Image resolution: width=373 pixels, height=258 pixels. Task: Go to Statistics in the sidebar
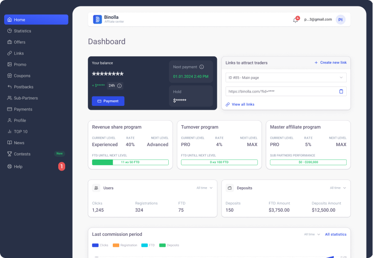pos(22,31)
